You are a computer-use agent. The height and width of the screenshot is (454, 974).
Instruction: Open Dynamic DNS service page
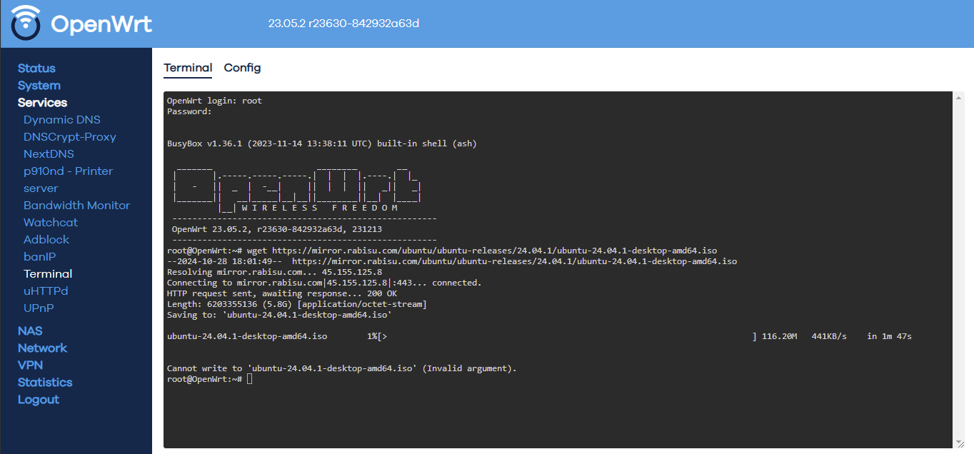click(x=62, y=120)
